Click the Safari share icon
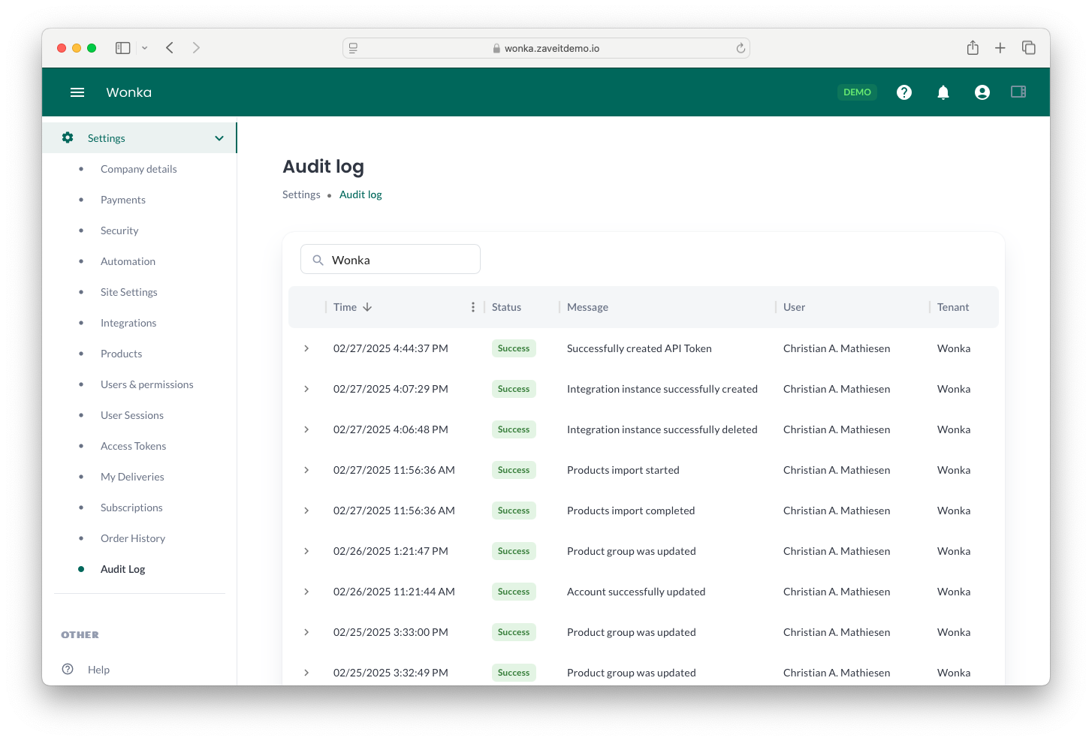1092x741 pixels. coord(973,47)
